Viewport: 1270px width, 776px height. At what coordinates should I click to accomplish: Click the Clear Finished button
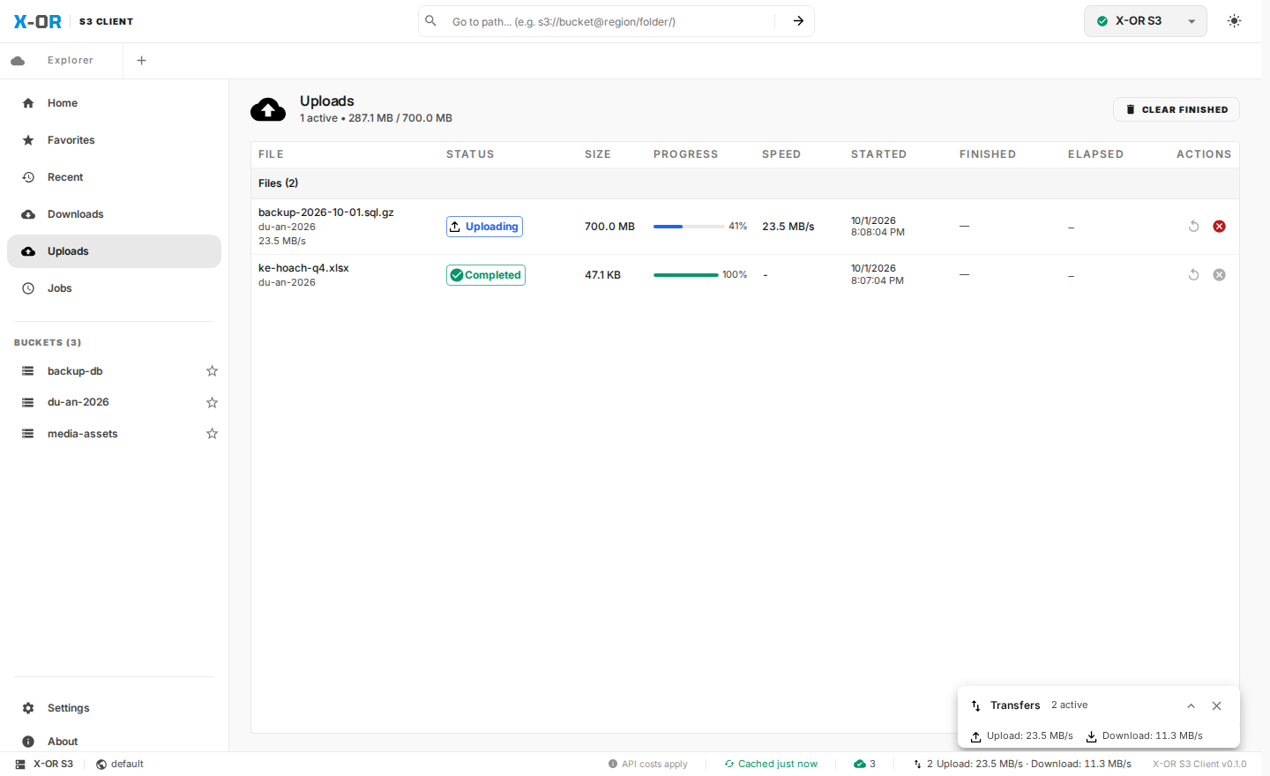1177,109
